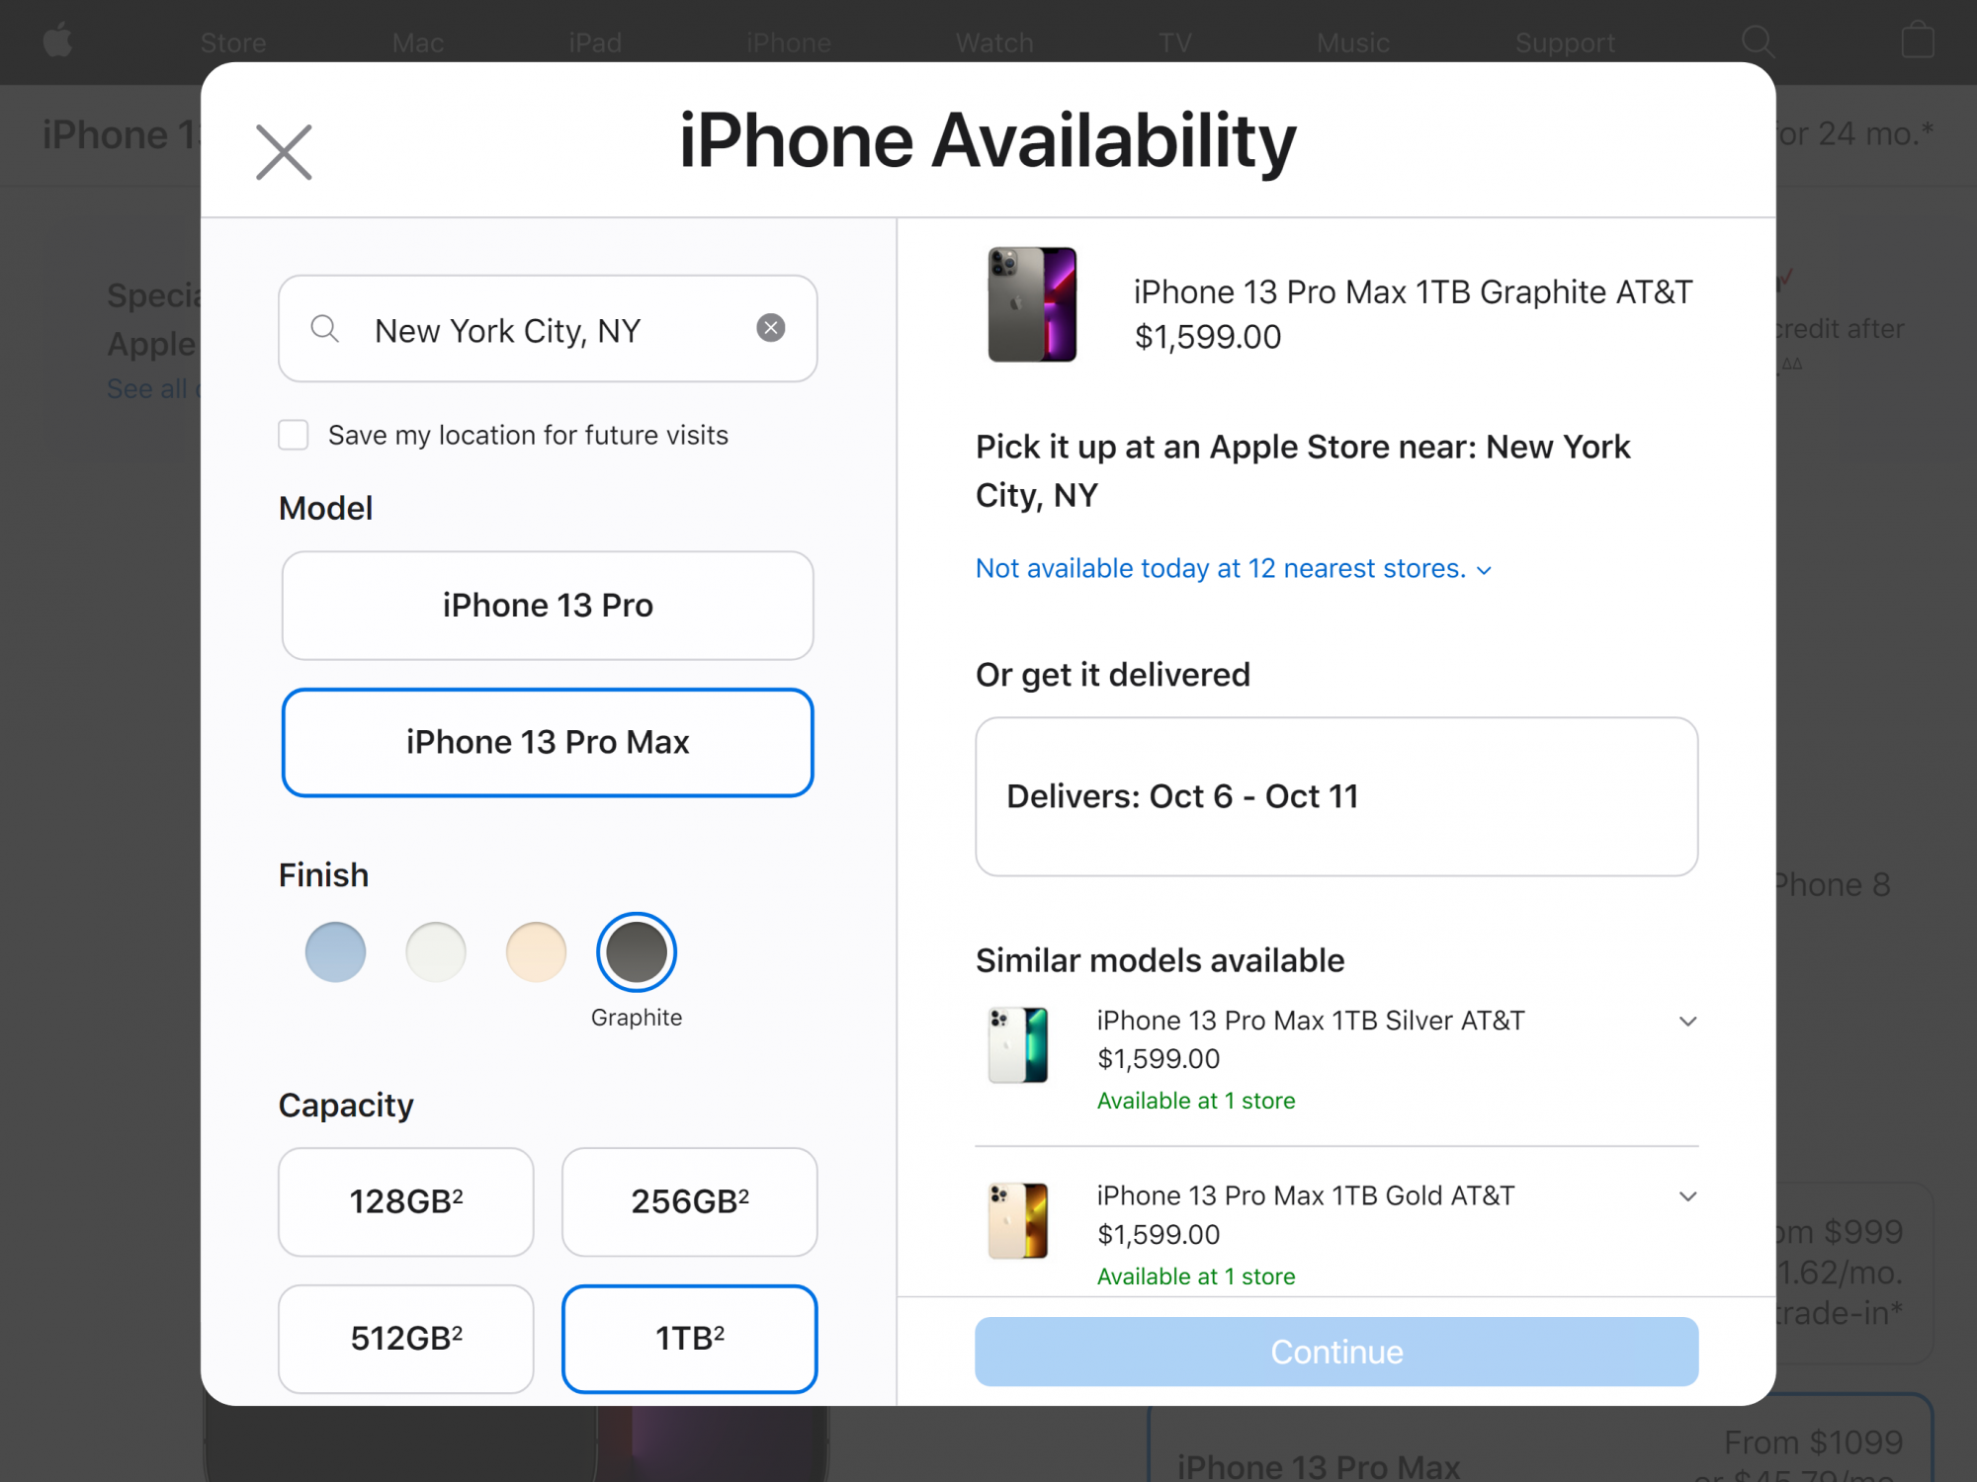Clear the New York City location field
The width and height of the screenshot is (1977, 1482).
(771, 328)
